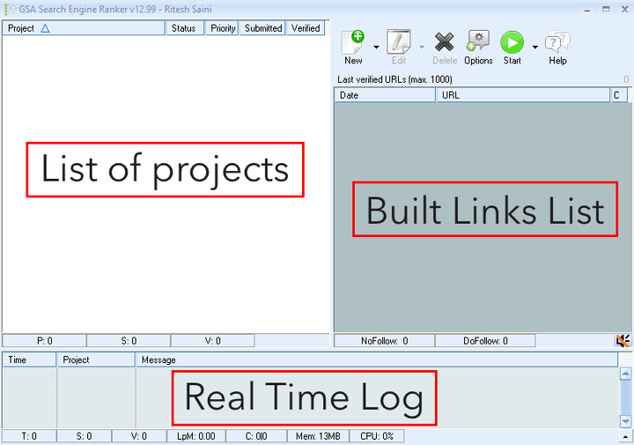Click the GSA application icon in title bar
The height and width of the screenshot is (445, 634).
(x=10, y=8)
